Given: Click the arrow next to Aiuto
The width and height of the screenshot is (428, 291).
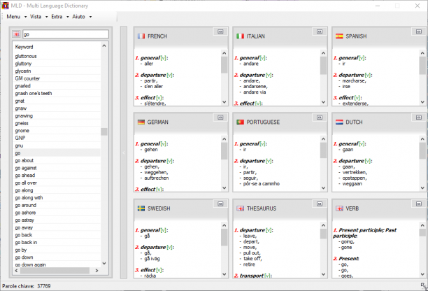Looking at the screenshot, I should [90, 17].
